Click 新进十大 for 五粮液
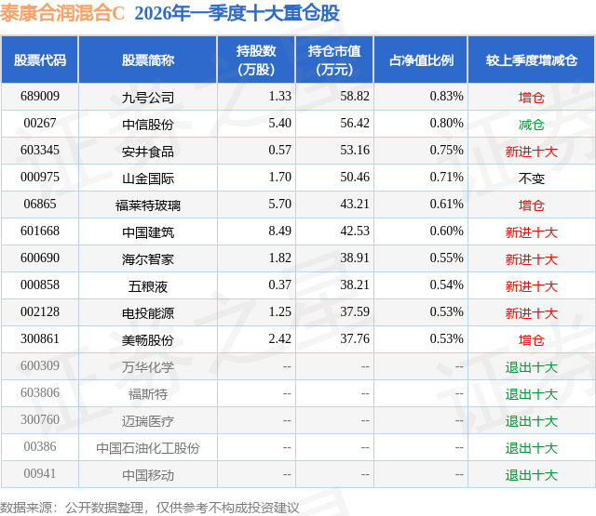The width and height of the screenshot is (596, 516). [532, 286]
